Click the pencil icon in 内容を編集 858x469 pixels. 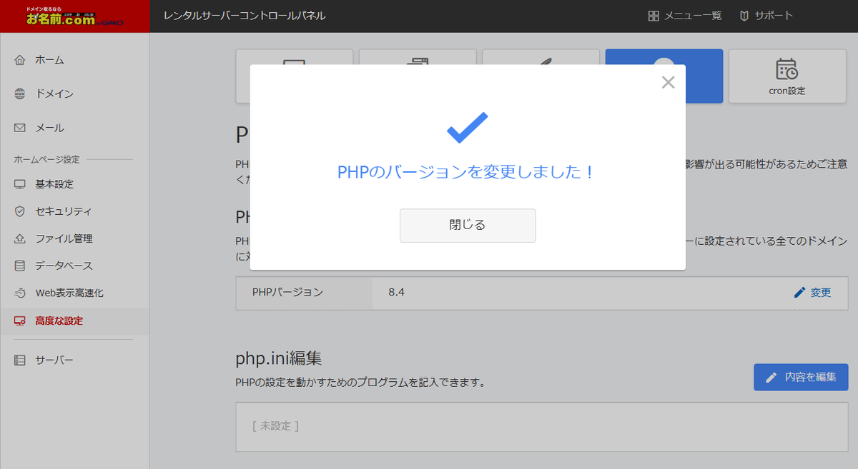(x=771, y=377)
